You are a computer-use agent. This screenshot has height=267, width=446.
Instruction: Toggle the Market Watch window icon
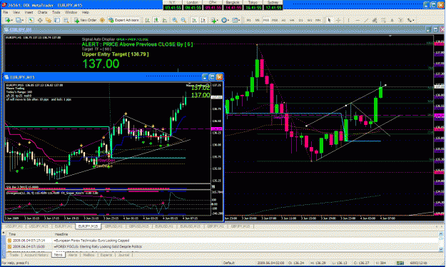31,20
